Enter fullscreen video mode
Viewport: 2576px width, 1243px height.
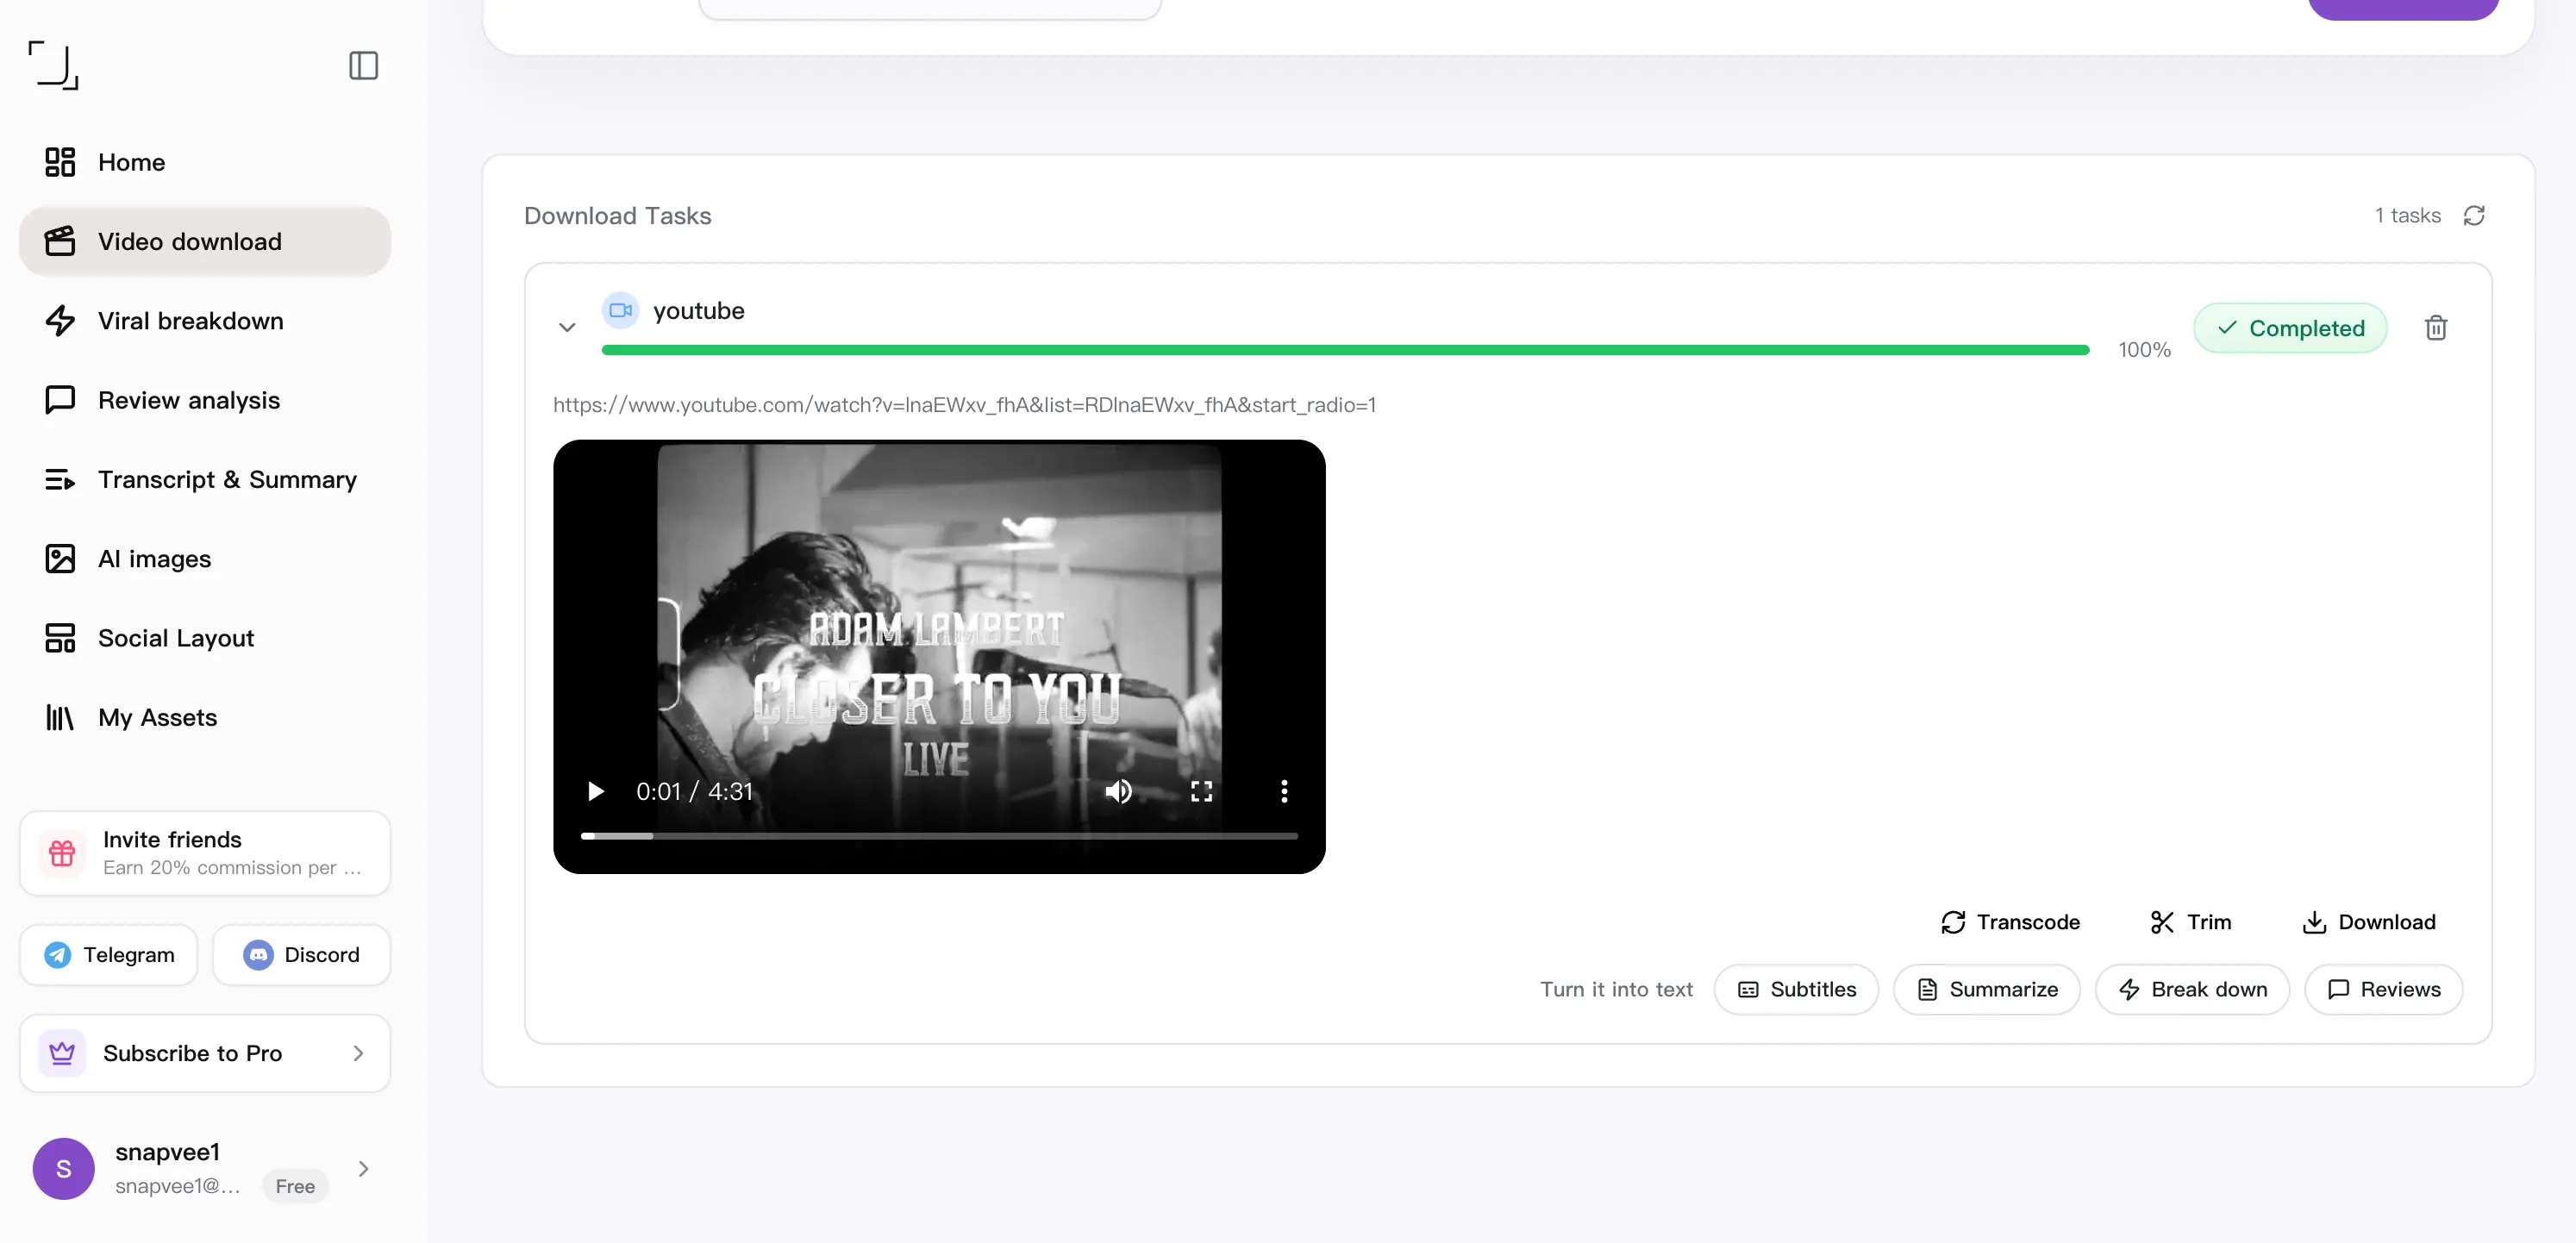click(x=1201, y=791)
